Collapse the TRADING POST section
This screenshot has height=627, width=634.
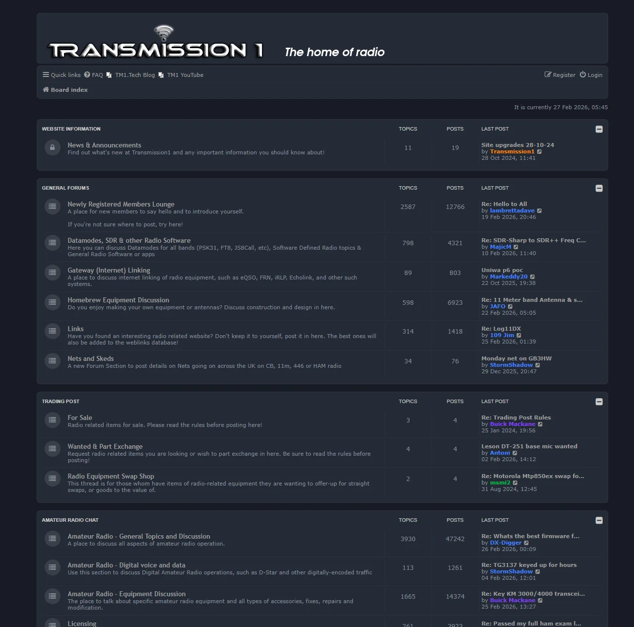[x=599, y=401]
